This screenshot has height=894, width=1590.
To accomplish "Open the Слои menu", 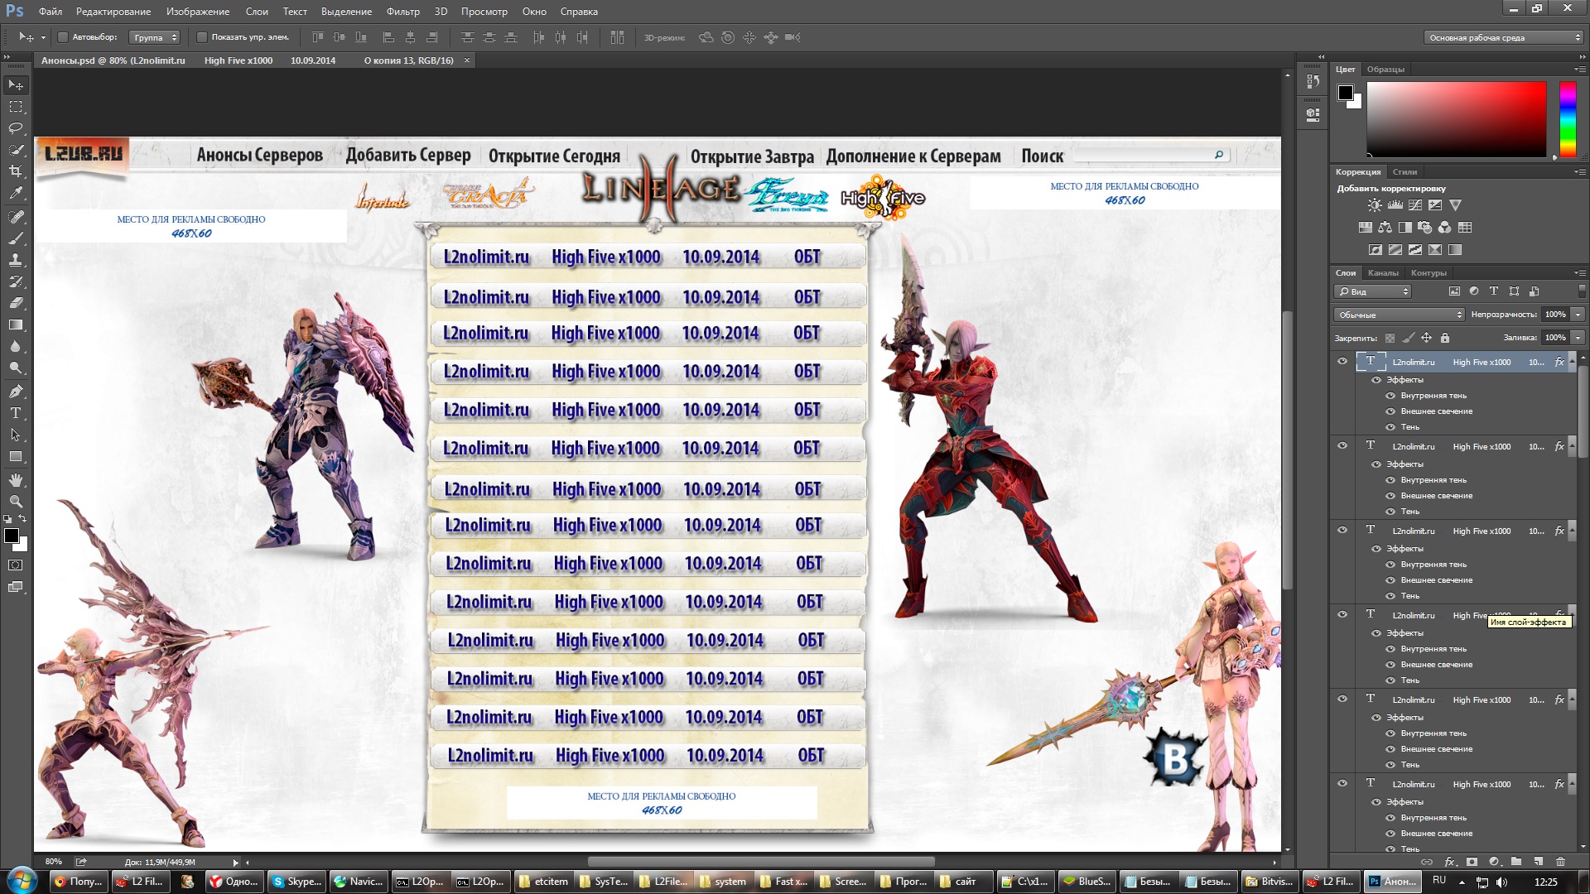I will 257,12.
